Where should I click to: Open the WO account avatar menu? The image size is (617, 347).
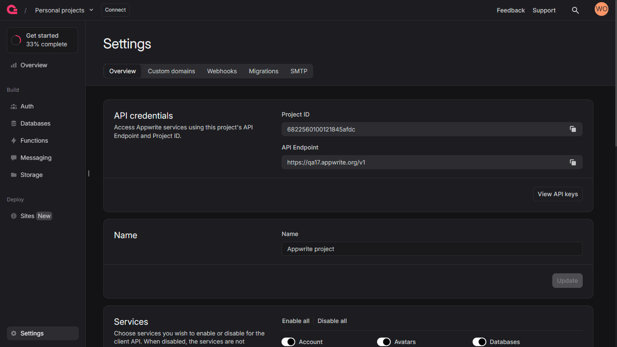601,9
